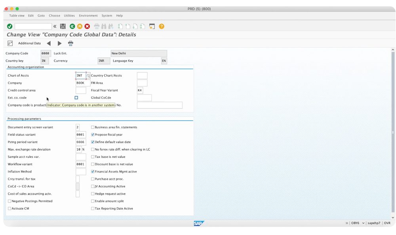Click the Document entry screen variant field
This screenshot has height=235, width=396.
78,127
